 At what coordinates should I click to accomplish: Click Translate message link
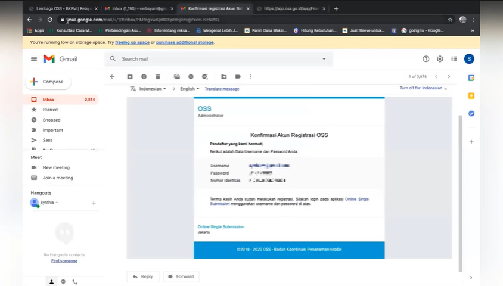click(222, 89)
